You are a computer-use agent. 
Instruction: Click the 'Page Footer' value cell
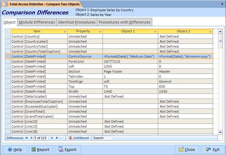tap(130, 71)
